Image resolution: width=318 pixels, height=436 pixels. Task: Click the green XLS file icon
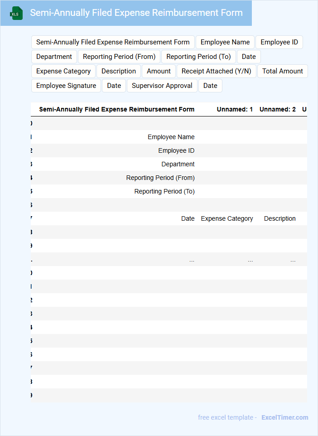(x=16, y=13)
